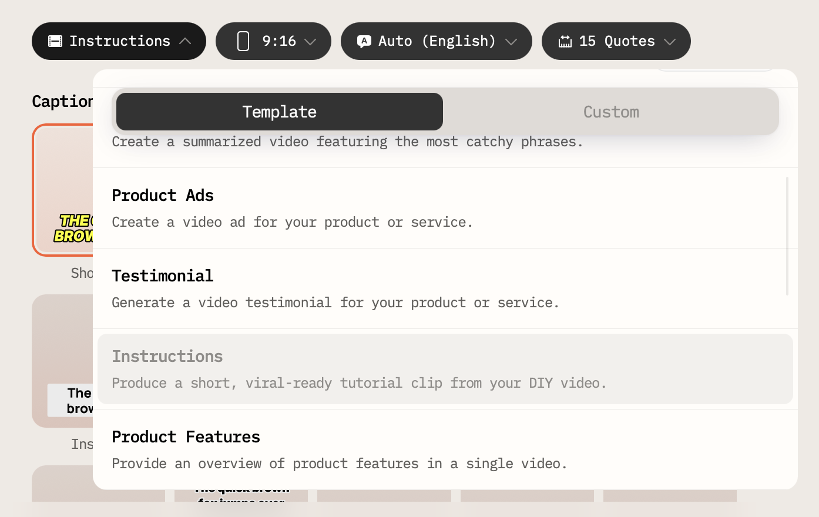819x517 pixels.
Task: Select the yellow bold caption style thumbnail
Action: (x=63, y=190)
